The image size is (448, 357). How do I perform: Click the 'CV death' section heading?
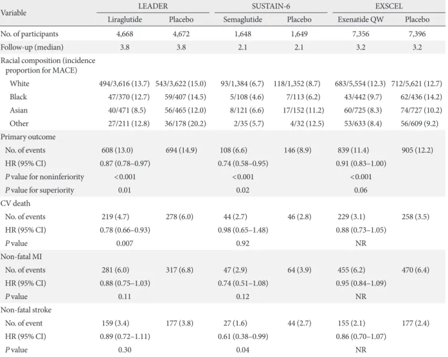click(x=16, y=203)
